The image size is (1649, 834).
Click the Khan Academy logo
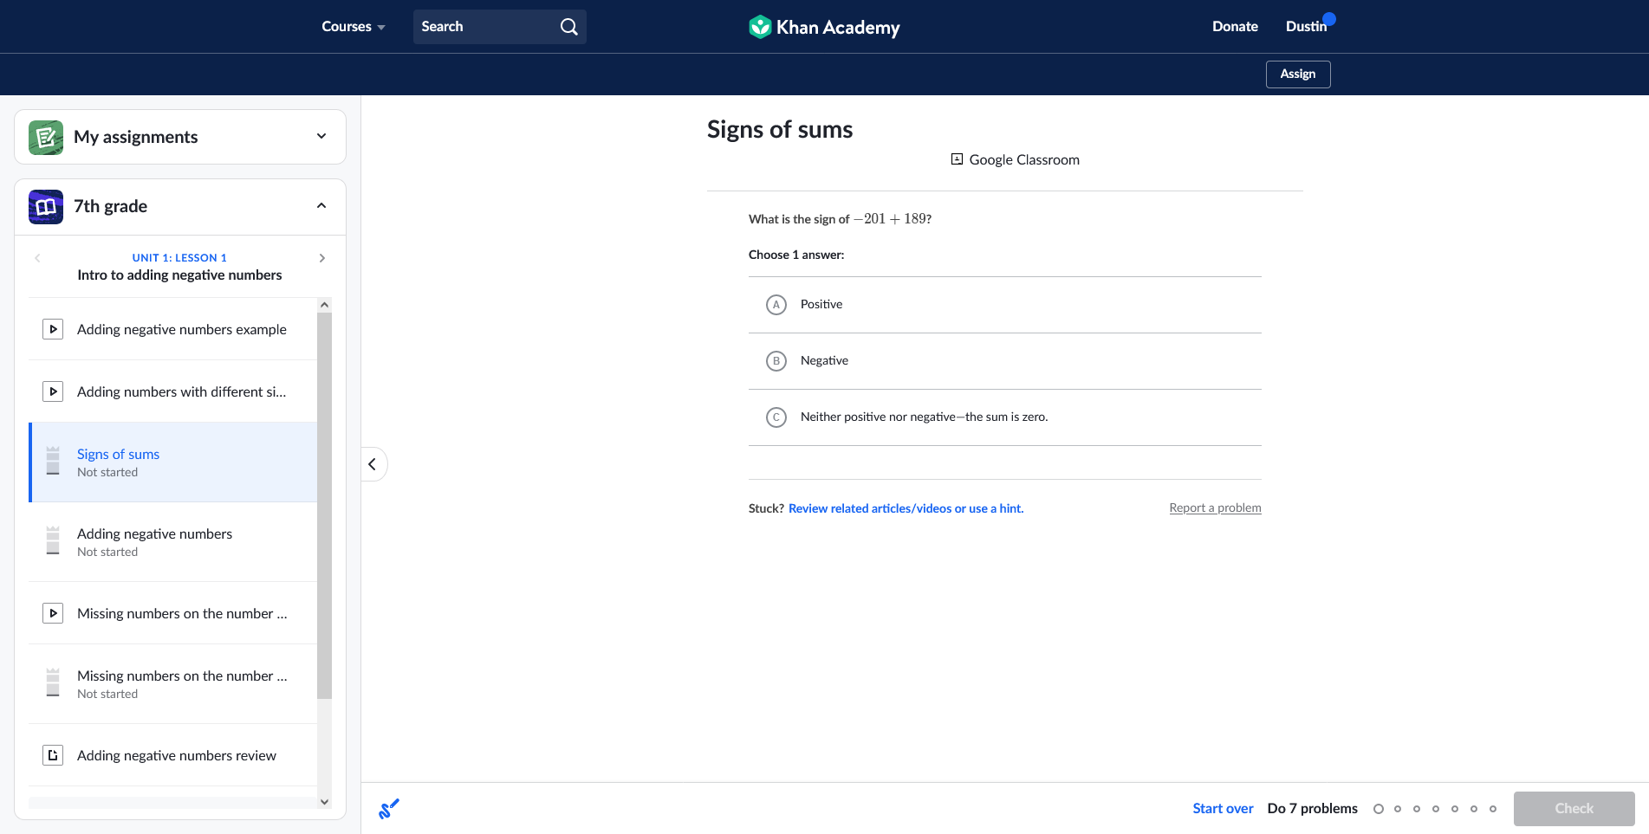click(824, 27)
